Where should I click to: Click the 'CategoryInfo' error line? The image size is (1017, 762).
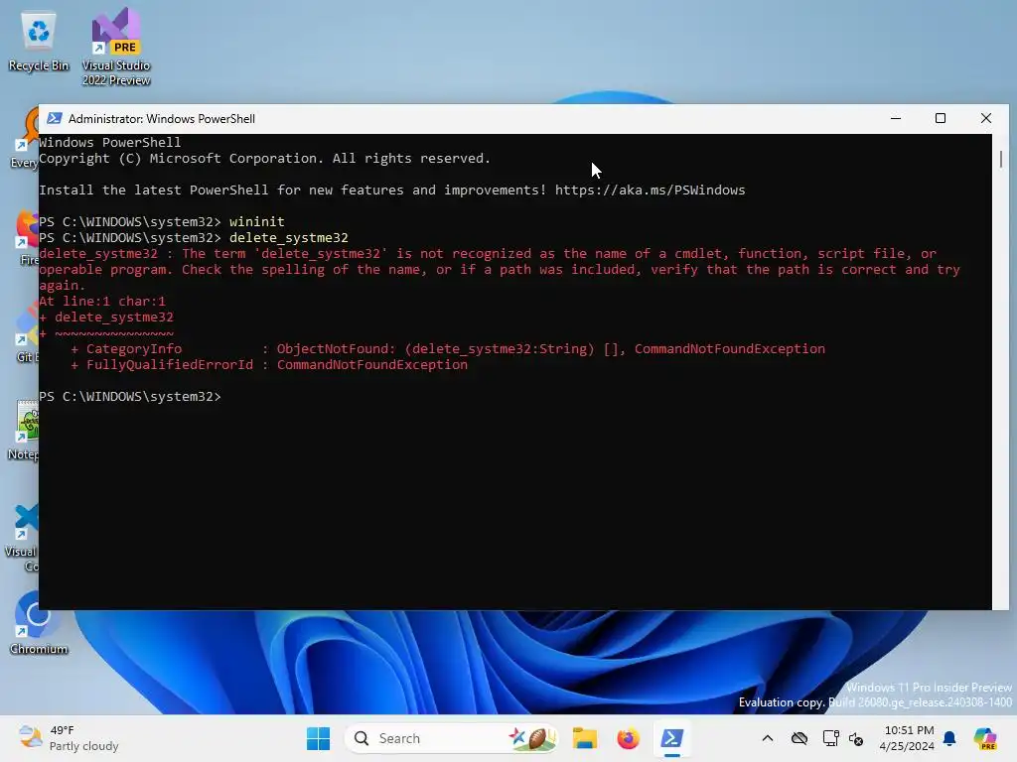click(448, 349)
